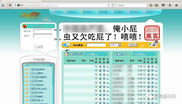Viewport: 182px width, 104px height.
Task: Go to the browser home page icon
Action: tap(176, 5)
